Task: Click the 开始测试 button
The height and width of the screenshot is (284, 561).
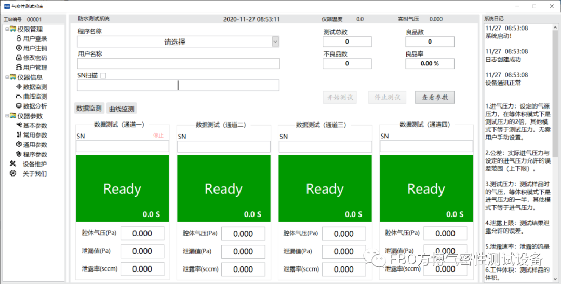Action: pos(340,97)
